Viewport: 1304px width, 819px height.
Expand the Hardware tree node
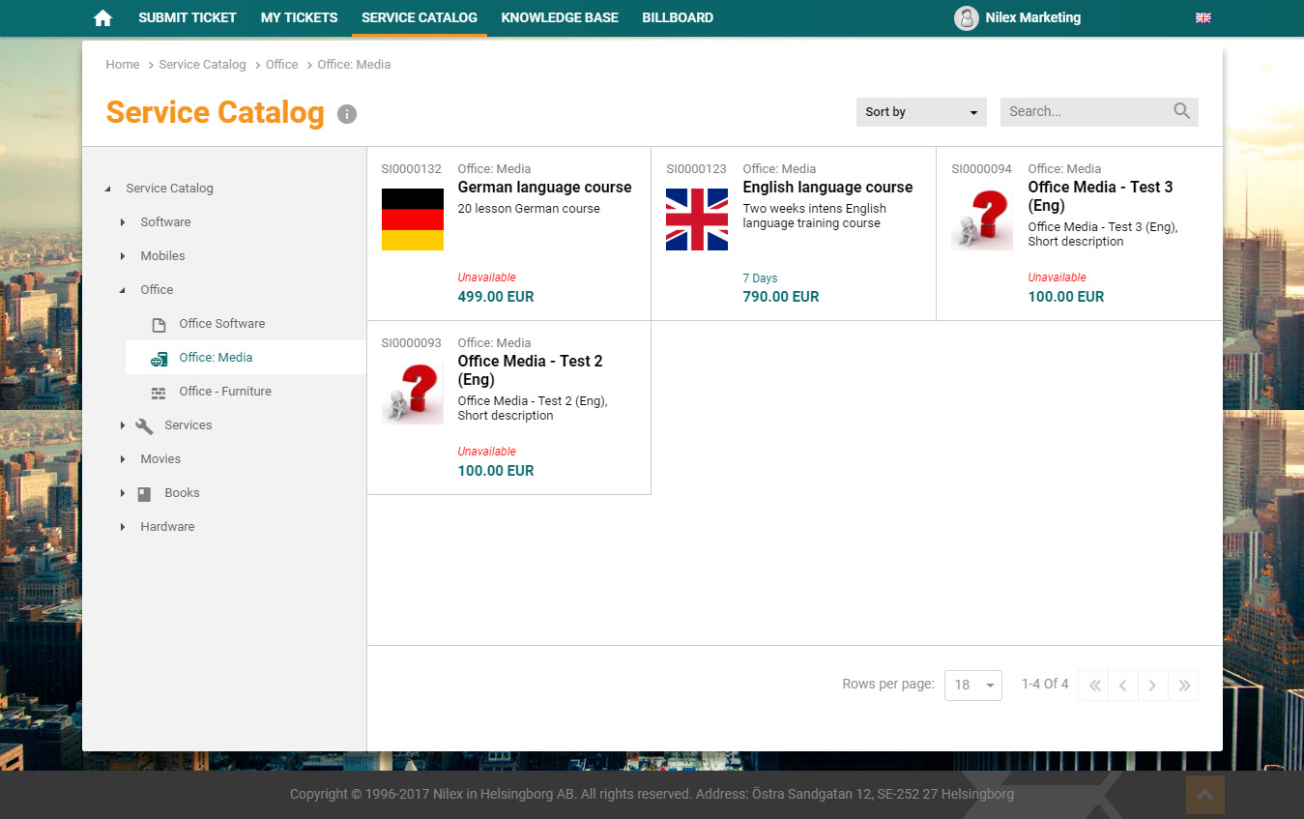(x=123, y=527)
